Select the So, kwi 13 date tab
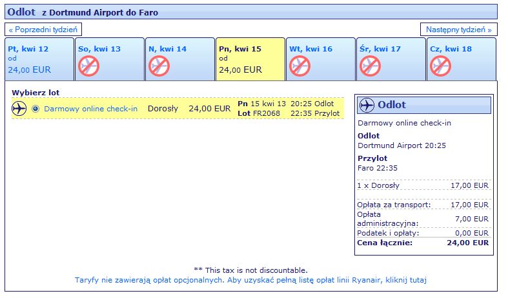This screenshot has width=508, height=298. (110, 59)
